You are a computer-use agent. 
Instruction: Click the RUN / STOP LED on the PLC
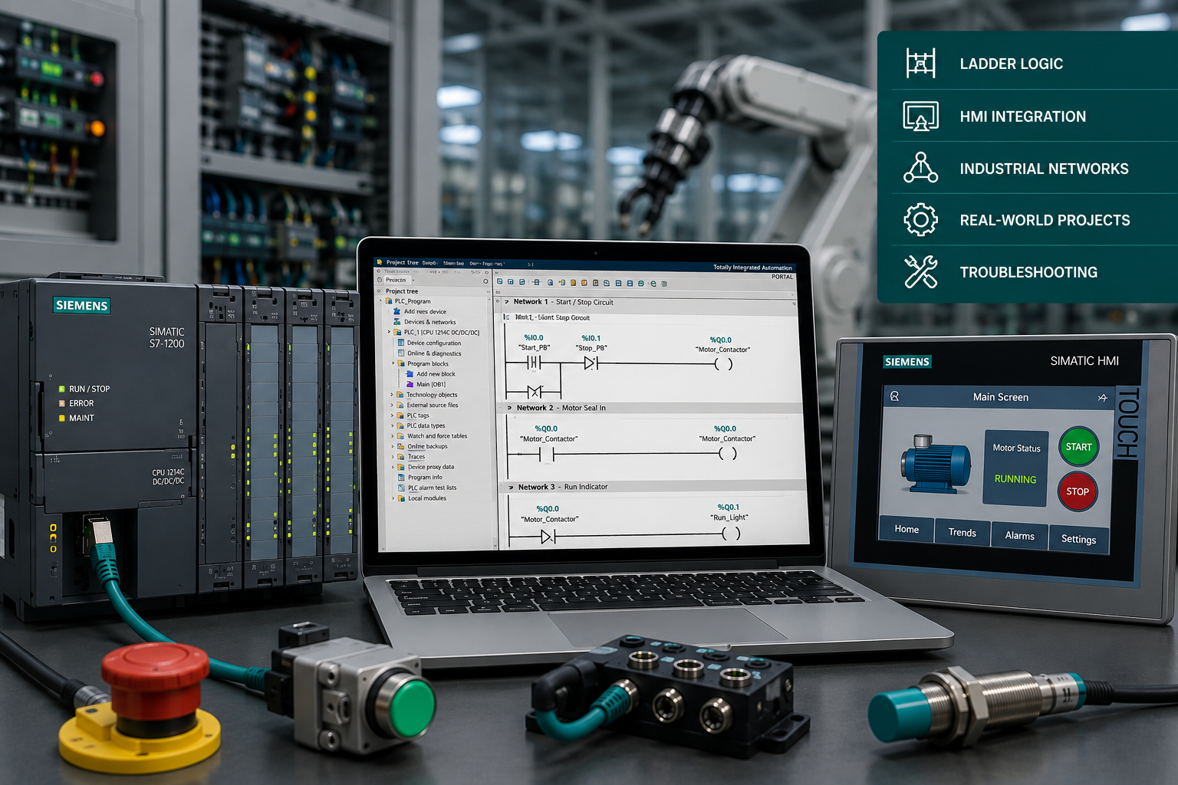[61, 389]
